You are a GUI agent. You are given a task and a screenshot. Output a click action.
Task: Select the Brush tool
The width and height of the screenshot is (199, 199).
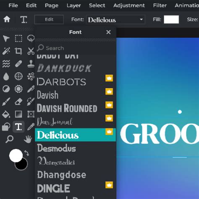6,102
